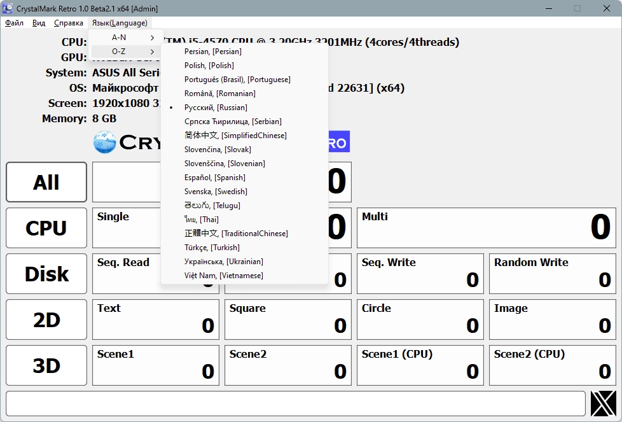Close the CrystalMark Retro window
Image resolution: width=622 pixels, height=422 pixels.
607,8
